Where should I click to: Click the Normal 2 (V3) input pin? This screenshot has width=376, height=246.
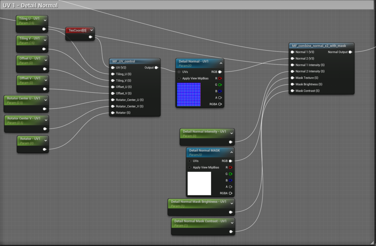[x=292, y=59]
